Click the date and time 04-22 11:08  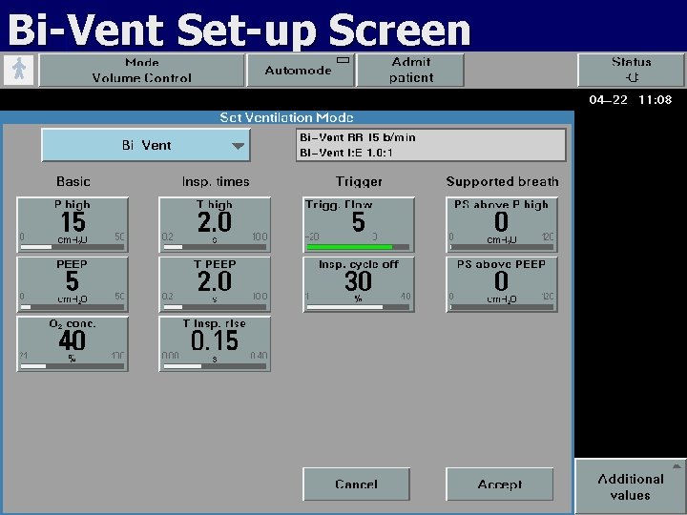(x=630, y=100)
